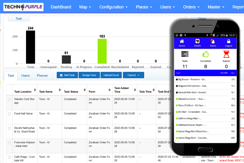The image size is (244, 163).
Task: Click the black Total bar
Action: click(30, 47)
